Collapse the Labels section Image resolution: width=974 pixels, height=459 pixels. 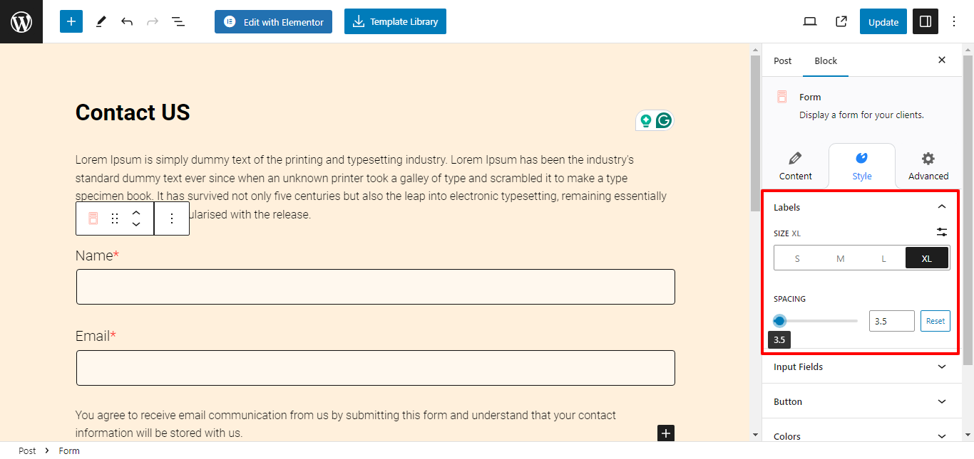coord(942,207)
